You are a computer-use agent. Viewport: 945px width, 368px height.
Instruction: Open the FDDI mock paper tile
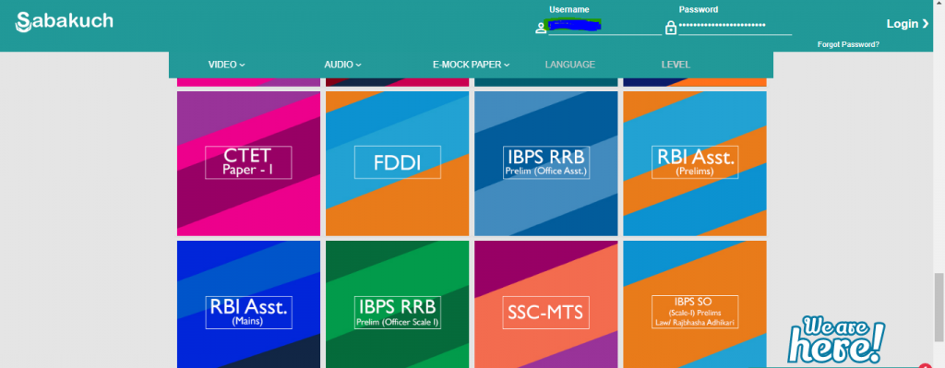click(397, 163)
